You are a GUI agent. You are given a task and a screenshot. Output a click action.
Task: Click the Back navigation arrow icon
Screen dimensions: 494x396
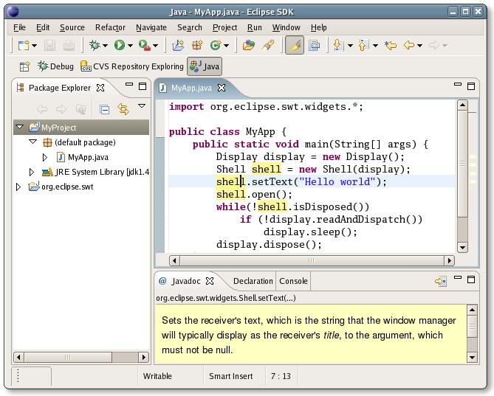[x=409, y=46]
